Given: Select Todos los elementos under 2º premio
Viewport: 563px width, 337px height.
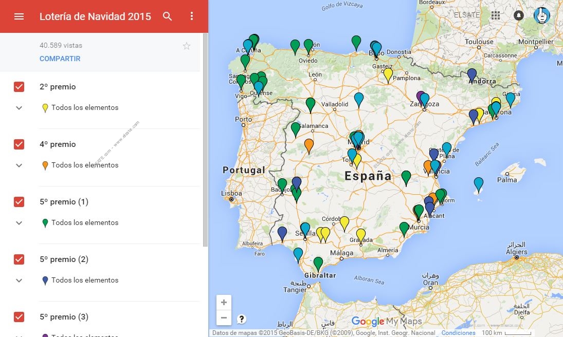Looking at the screenshot, I should click(x=85, y=107).
